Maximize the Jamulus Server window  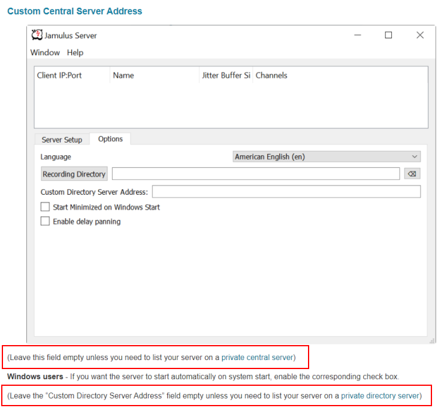[x=388, y=35]
